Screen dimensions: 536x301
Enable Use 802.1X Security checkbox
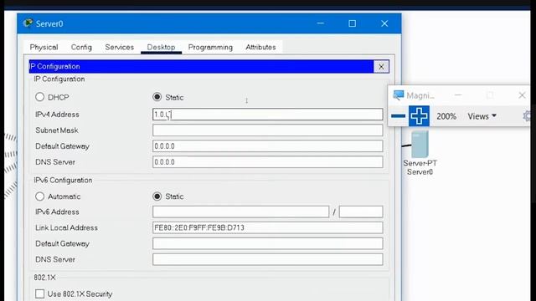pyautogui.click(x=39, y=293)
